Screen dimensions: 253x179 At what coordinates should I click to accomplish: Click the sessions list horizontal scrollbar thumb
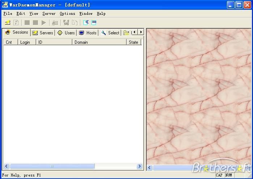pos(52,166)
